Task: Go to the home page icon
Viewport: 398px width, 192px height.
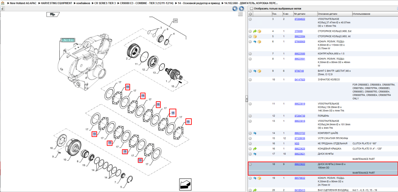Action: tap(3, 4)
